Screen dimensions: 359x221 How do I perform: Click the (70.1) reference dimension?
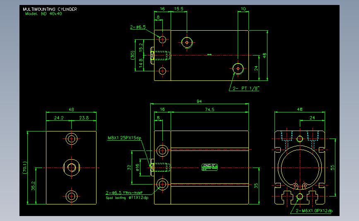point(25,168)
